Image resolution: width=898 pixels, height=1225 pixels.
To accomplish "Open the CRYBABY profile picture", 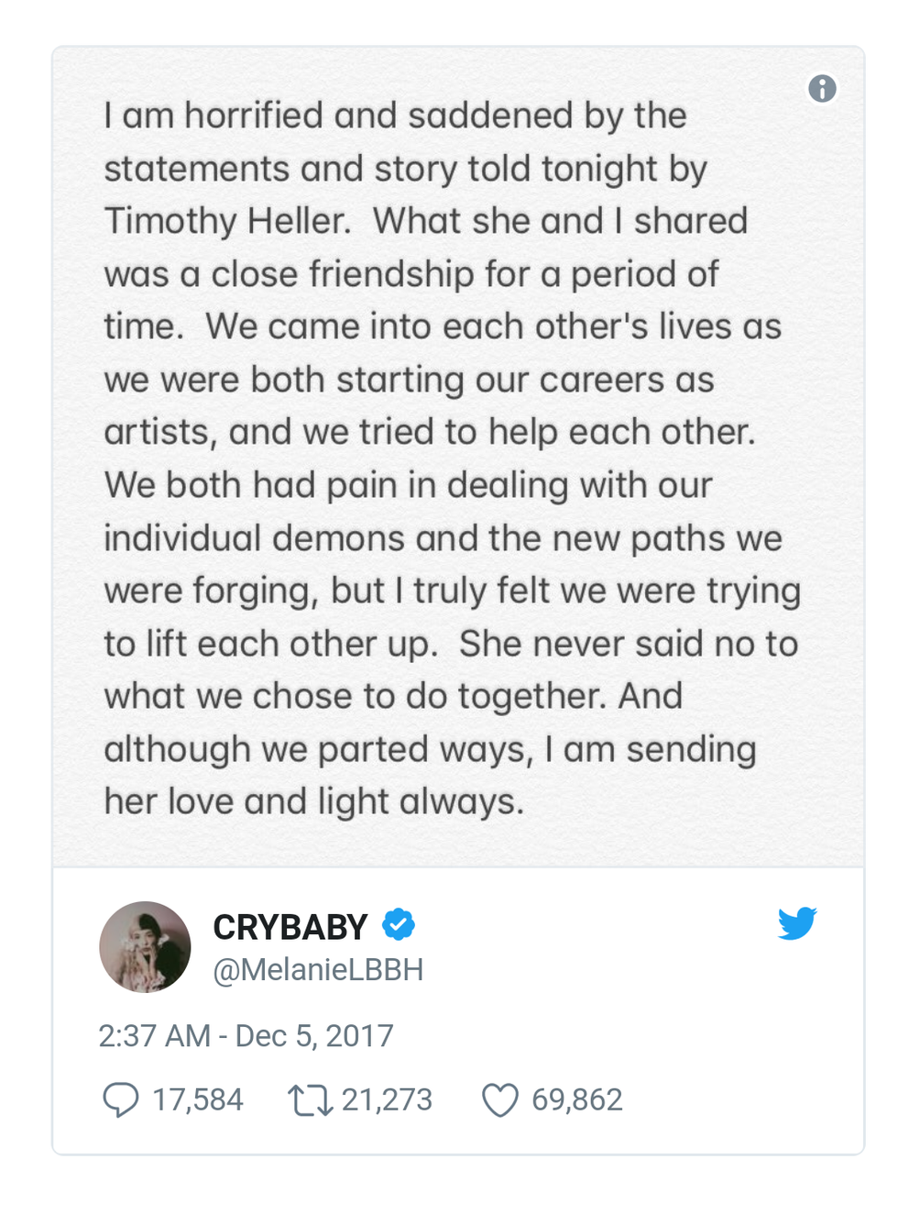I will [x=145, y=947].
